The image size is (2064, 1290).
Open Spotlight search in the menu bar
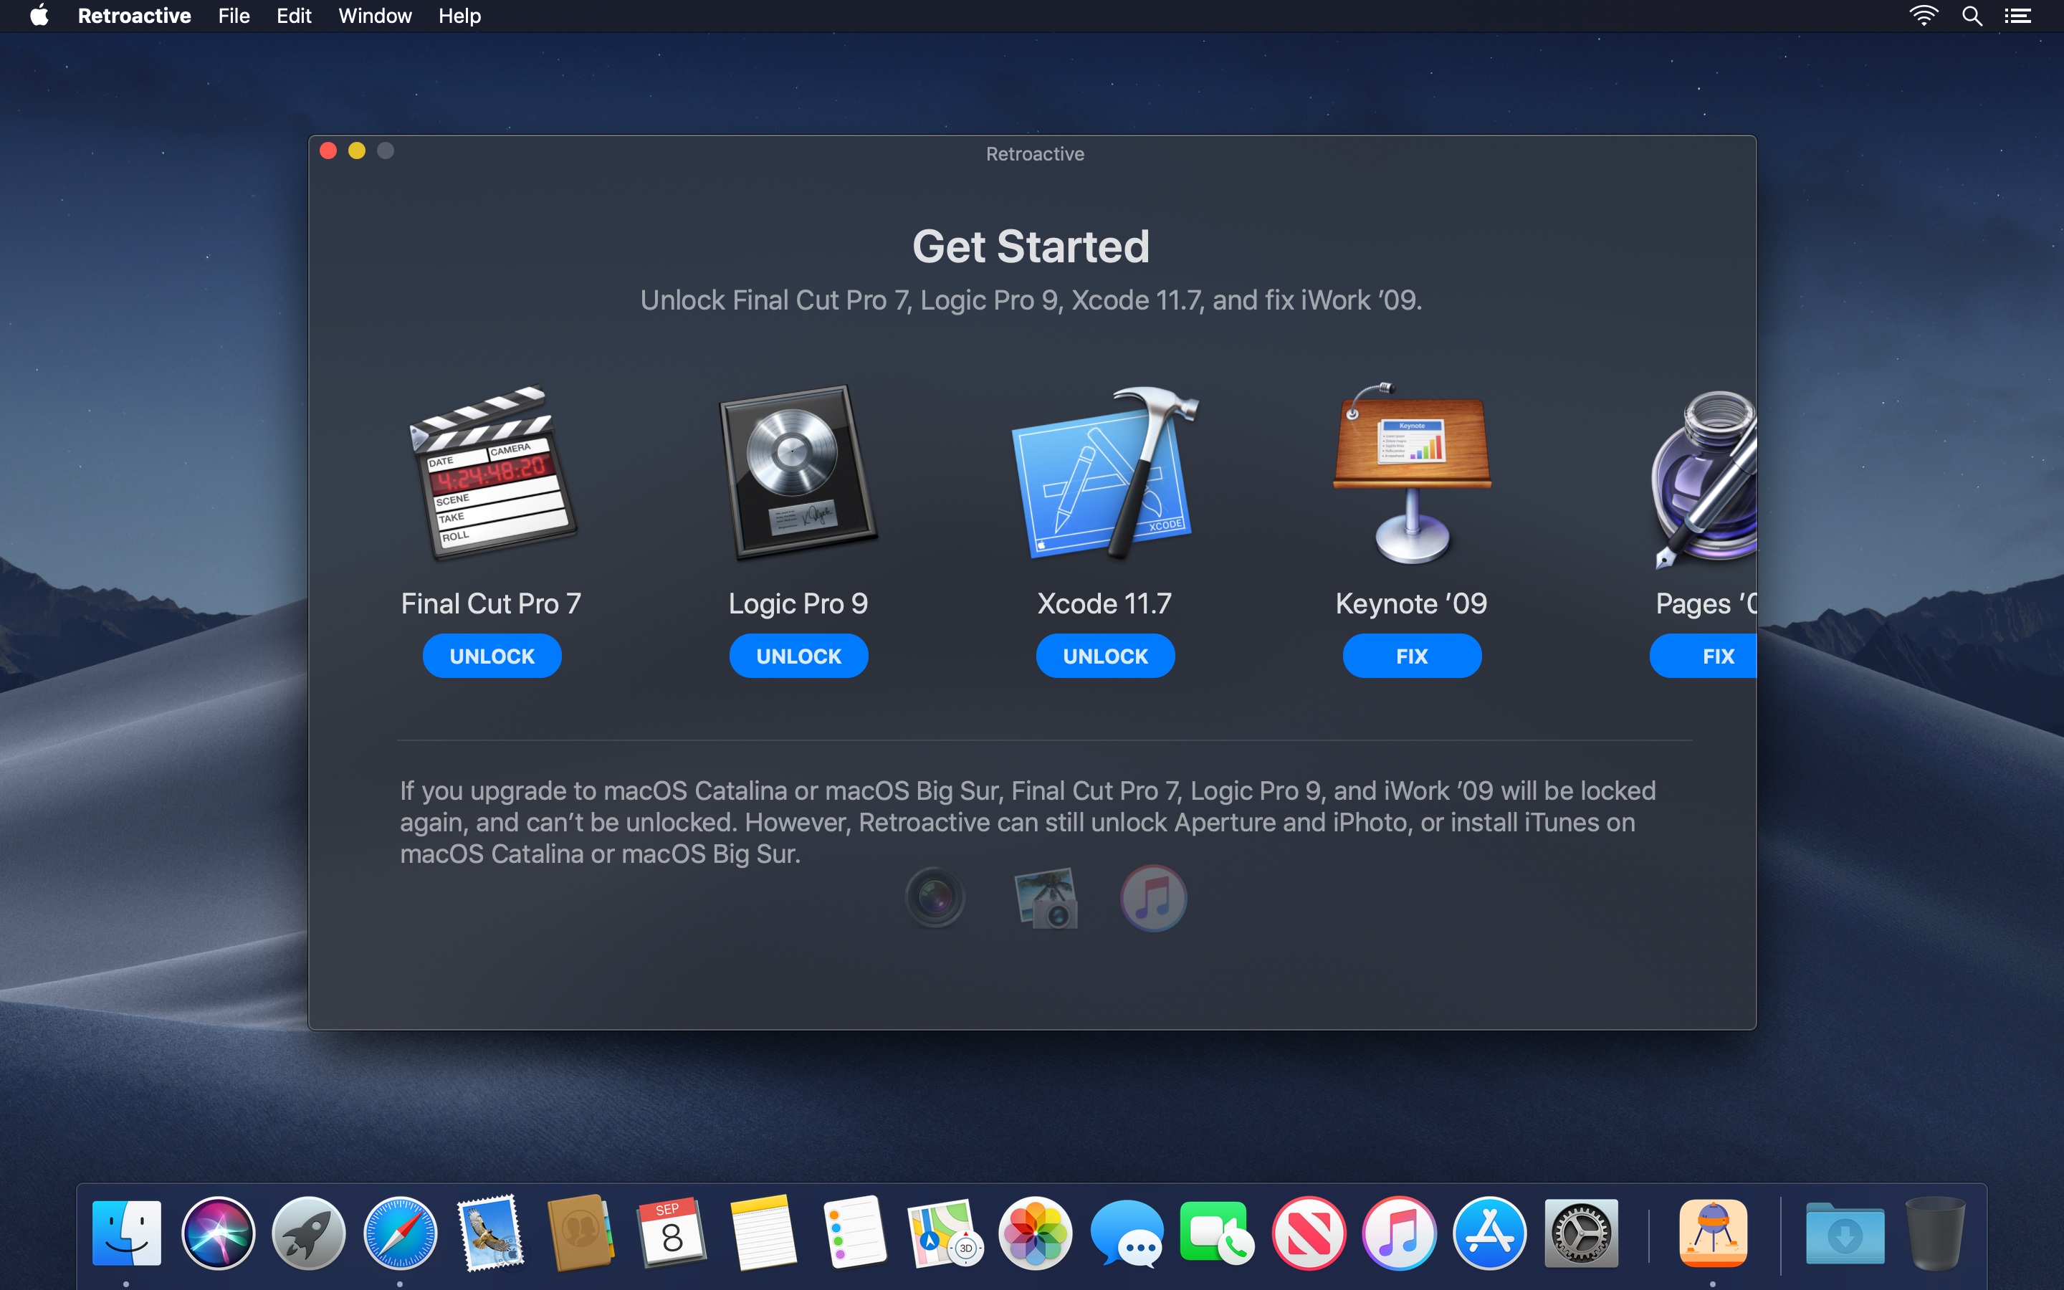point(1971,16)
